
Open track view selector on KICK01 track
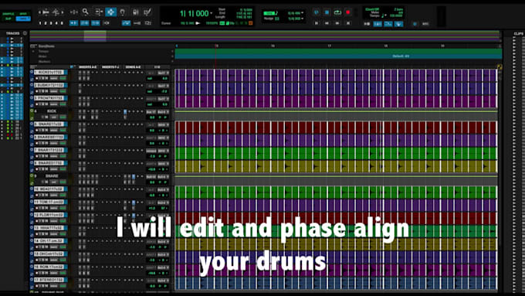click(x=54, y=78)
